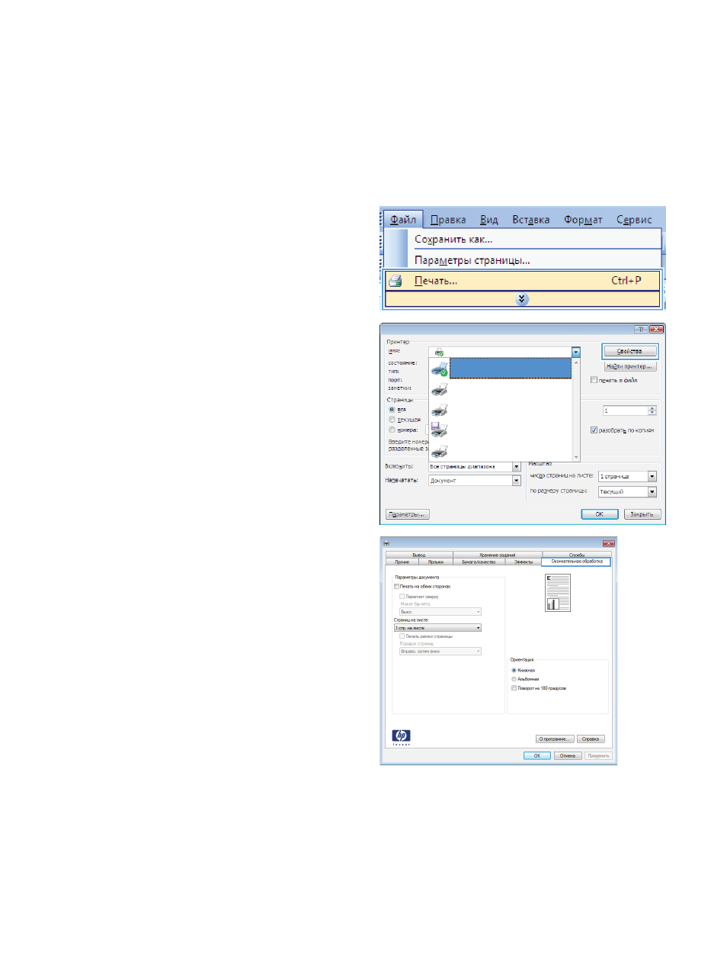727x969 pixels.
Task: Open the Вид menu
Action: click(489, 220)
